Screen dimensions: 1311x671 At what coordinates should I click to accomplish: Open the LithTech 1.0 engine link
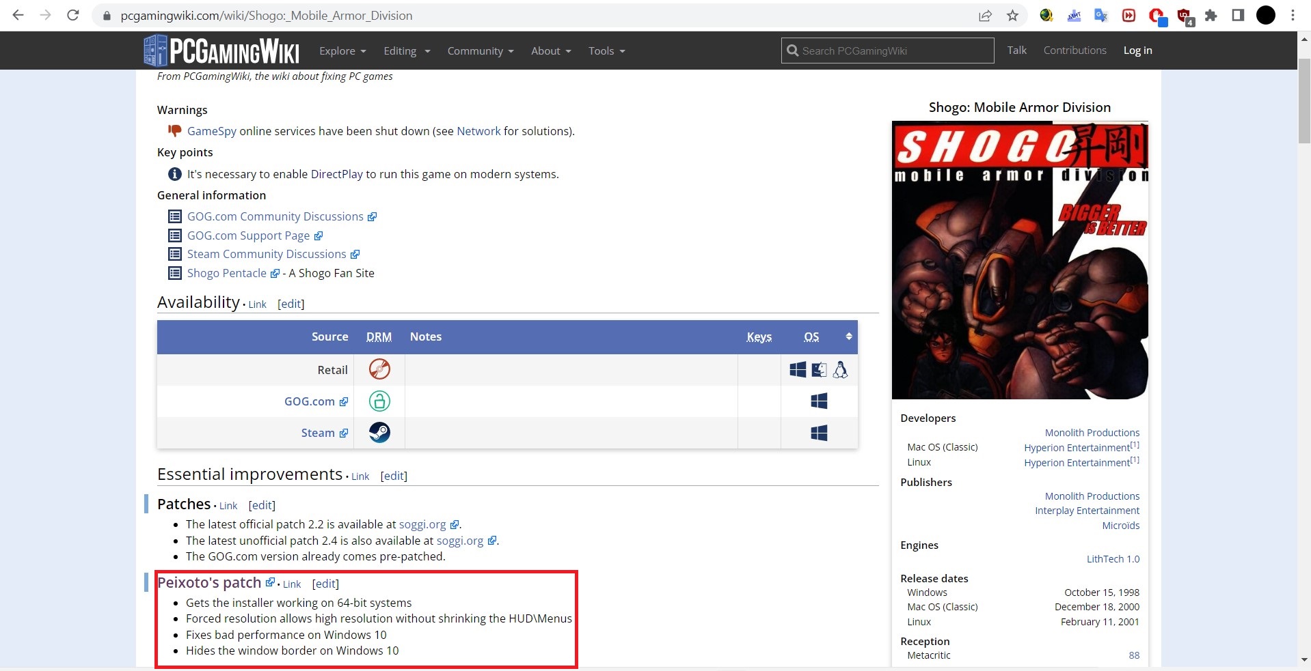click(x=1113, y=559)
